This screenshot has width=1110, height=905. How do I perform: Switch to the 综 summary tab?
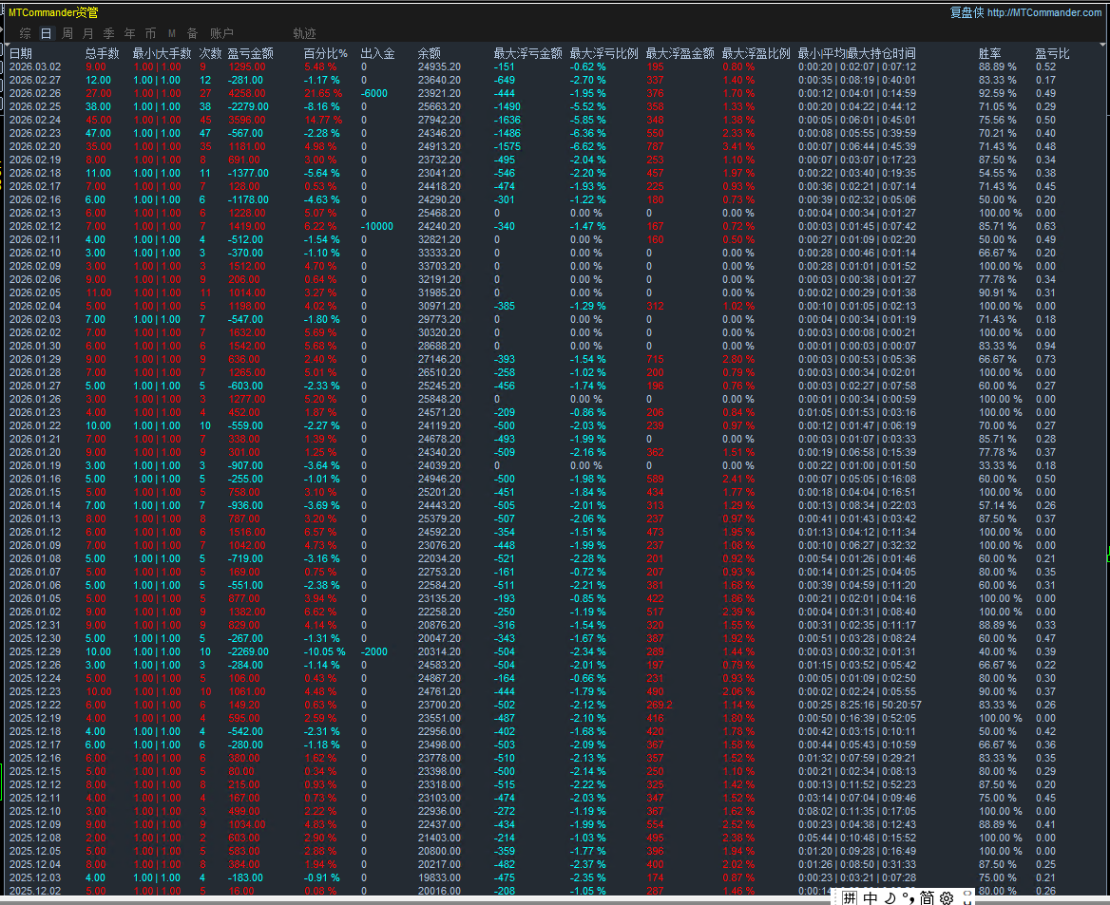[26, 33]
